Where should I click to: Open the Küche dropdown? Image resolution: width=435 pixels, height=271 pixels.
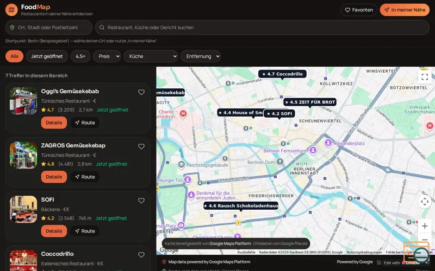[151, 56]
